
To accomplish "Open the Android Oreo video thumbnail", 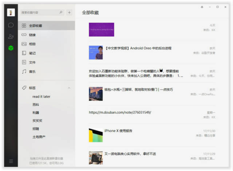I will click(96, 53).
